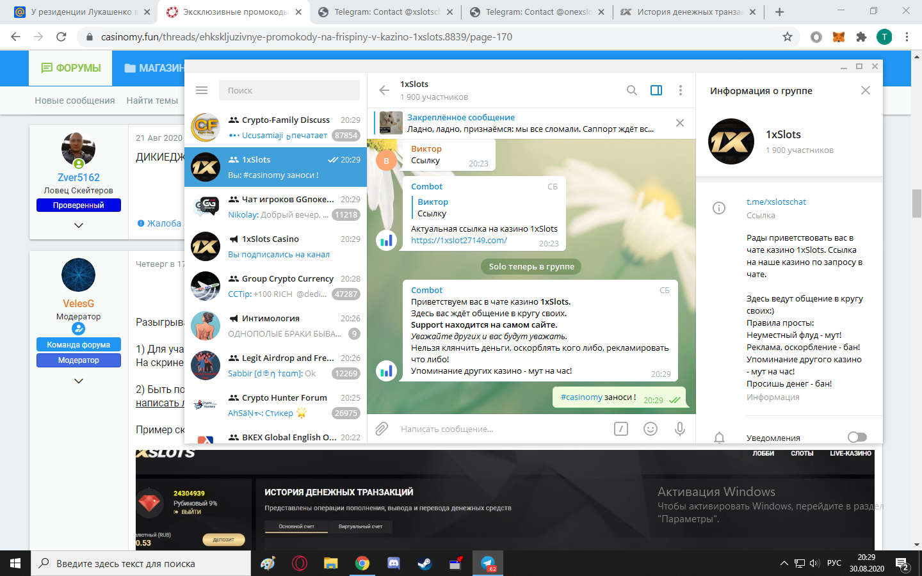Toggle the group info side panel icon
This screenshot has width=922, height=576.
[656, 90]
